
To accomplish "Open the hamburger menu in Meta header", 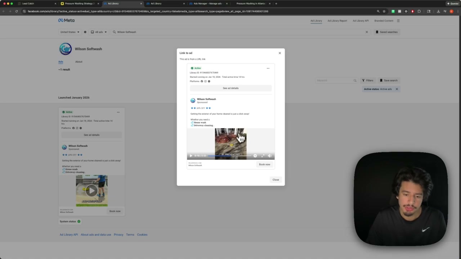I will [398, 21].
